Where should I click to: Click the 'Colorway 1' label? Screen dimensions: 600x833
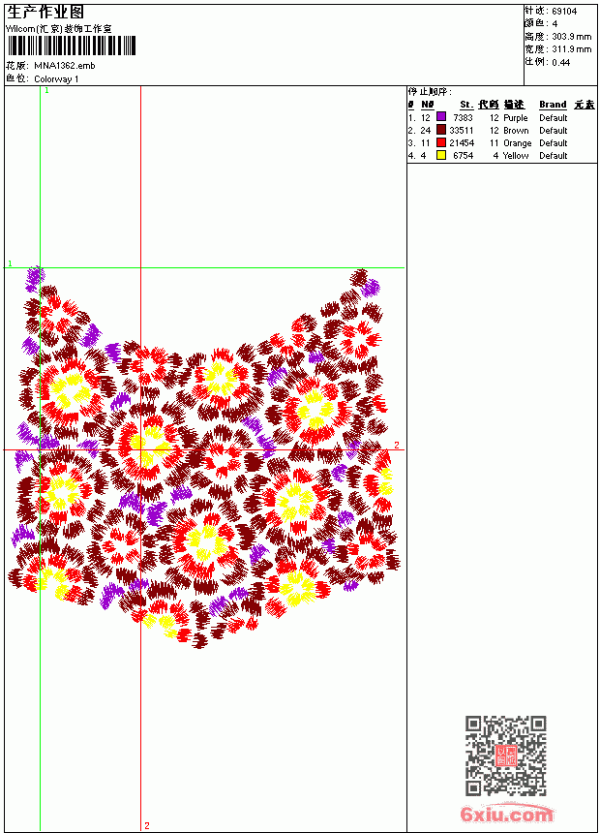point(56,79)
